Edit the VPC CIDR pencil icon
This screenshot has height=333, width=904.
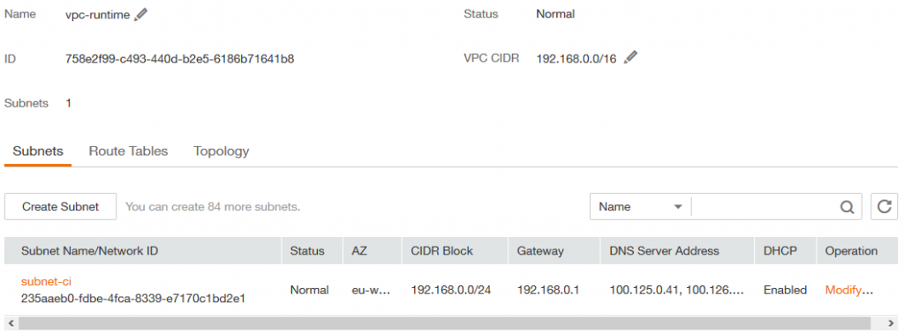pos(630,57)
